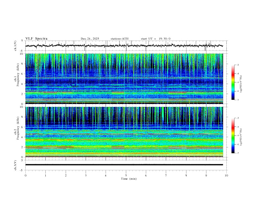255x197 pixels.
Task: Click the -7 label on ch.2 color bar
Action: coord(238,153)
